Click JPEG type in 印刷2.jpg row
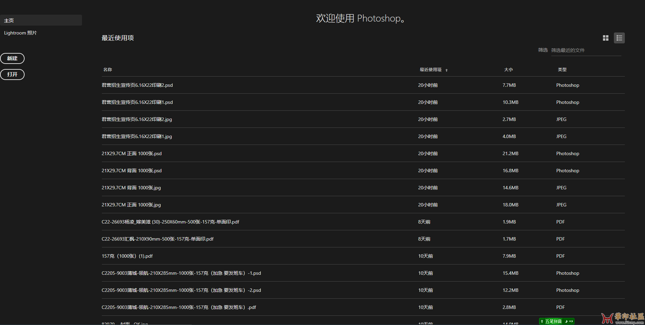645x325 pixels. point(561,119)
